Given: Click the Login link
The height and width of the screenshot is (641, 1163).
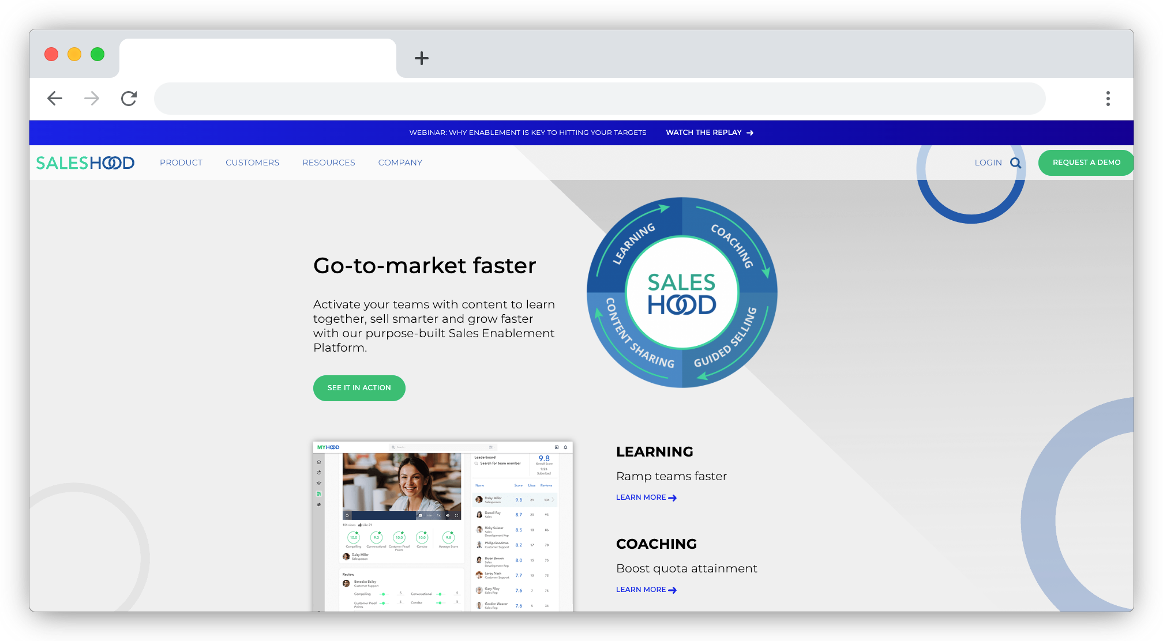Looking at the screenshot, I should click(988, 163).
